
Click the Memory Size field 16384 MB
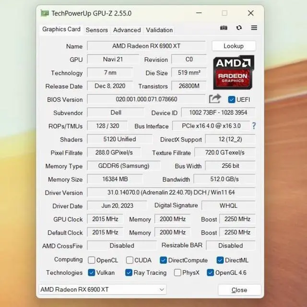[115, 179]
